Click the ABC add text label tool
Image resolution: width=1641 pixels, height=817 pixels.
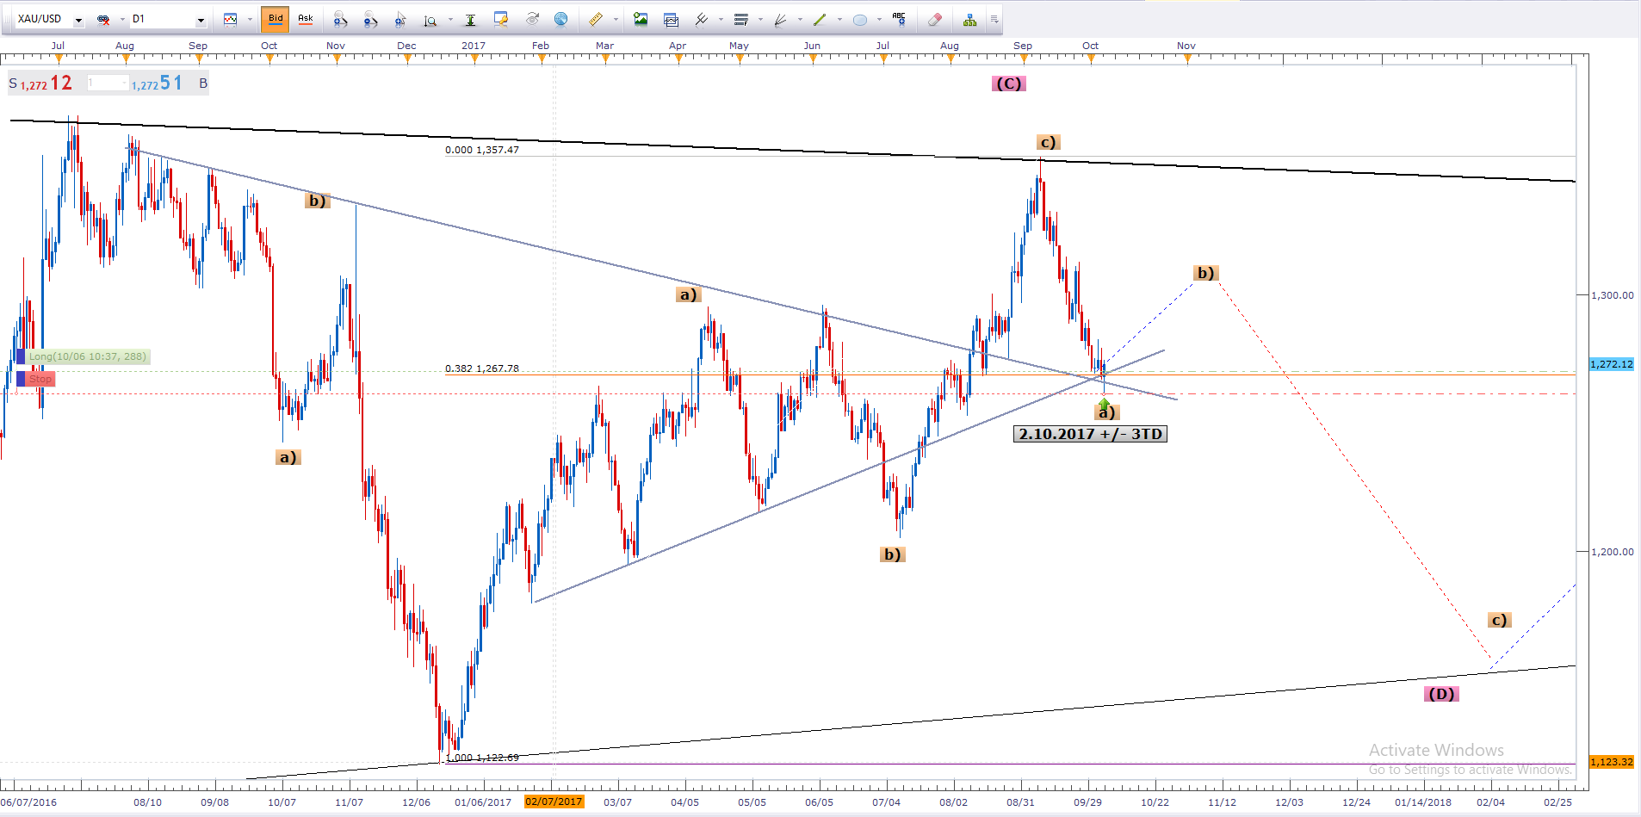(x=899, y=19)
